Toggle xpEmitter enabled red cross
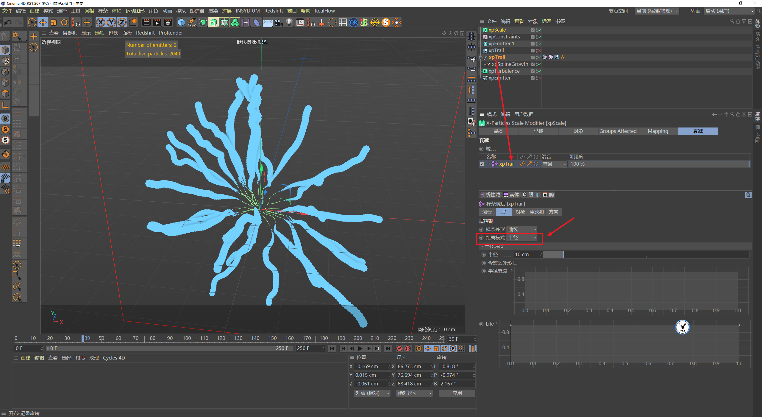Image resolution: width=762 pixels, height=417 pixels. [x=540, y=78]
